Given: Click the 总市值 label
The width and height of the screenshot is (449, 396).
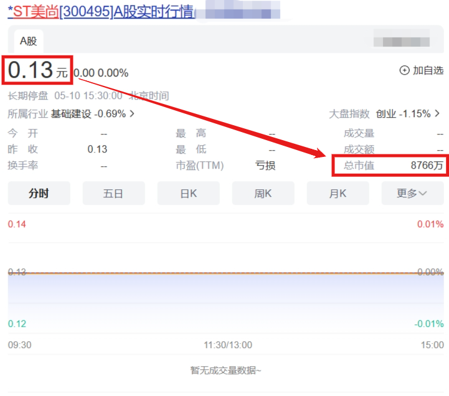Looking at the screenshot, I should (359, 165).
